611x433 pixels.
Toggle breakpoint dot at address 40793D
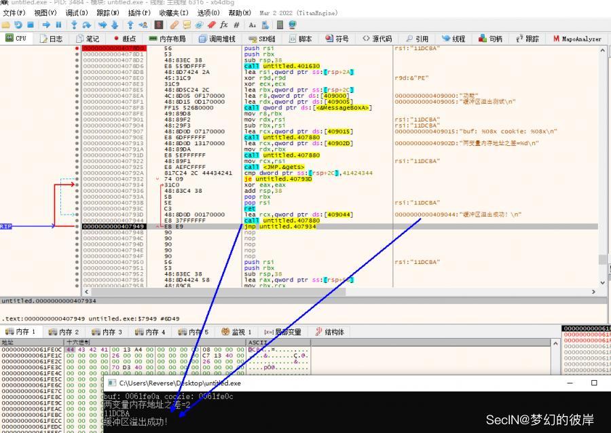[x=76, y=214]
